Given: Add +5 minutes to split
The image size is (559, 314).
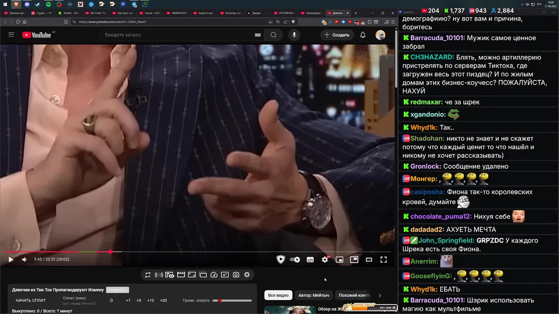Looking at the screenshot, I should tap(139, 300).
